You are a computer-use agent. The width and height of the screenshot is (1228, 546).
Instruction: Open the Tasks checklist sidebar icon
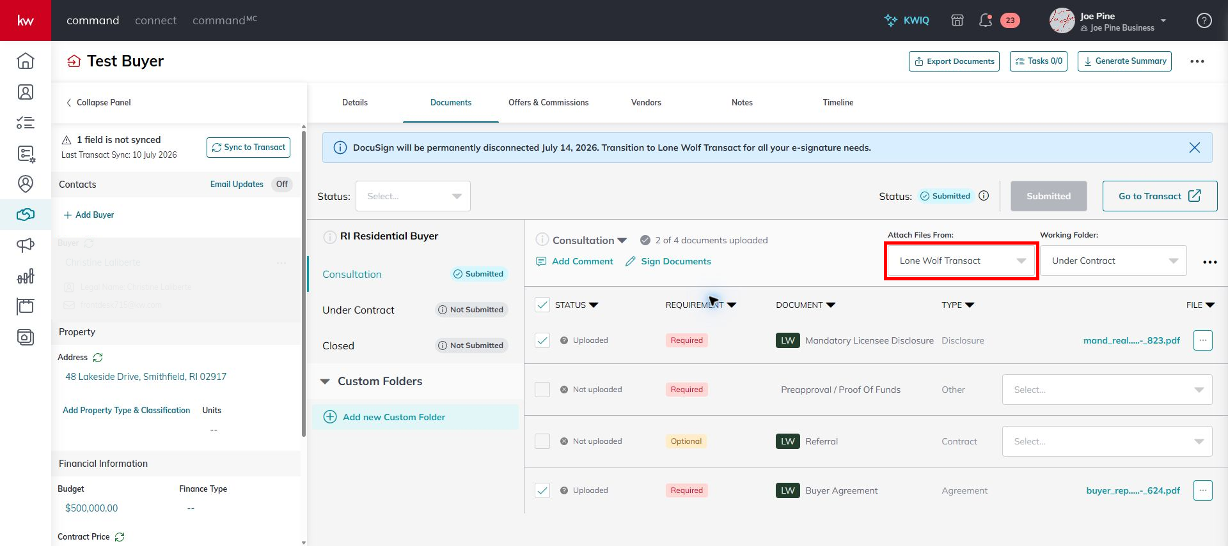[26, 123]
